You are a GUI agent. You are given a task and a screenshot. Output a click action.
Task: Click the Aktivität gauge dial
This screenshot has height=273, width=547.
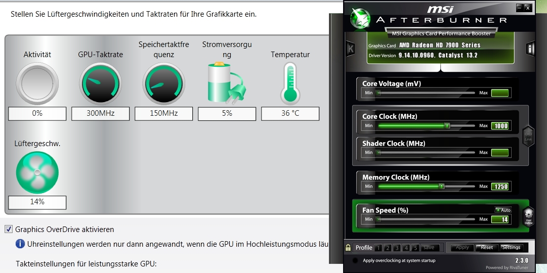pos(37,84)
